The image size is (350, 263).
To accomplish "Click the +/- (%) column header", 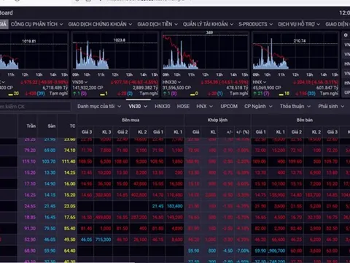I will coord(243,132).
